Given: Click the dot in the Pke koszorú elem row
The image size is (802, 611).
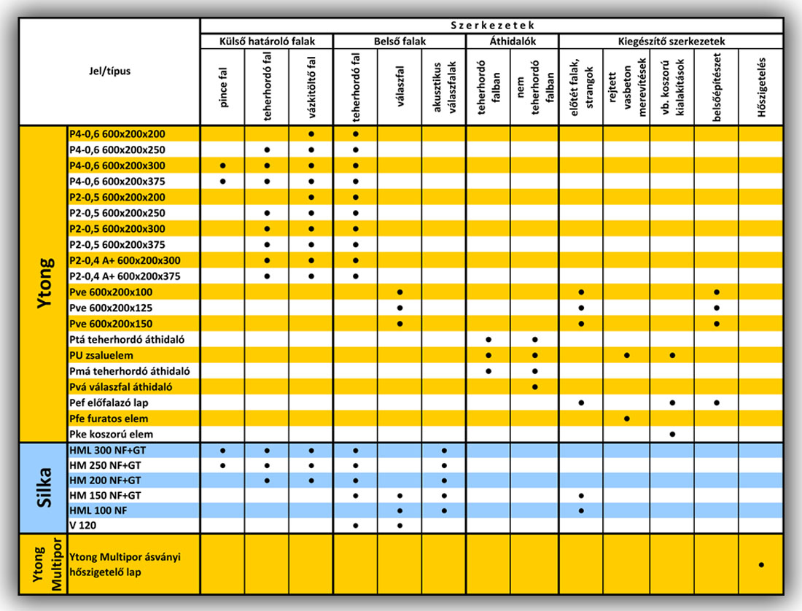Looking at the screenshot, I should coord(672,434).
